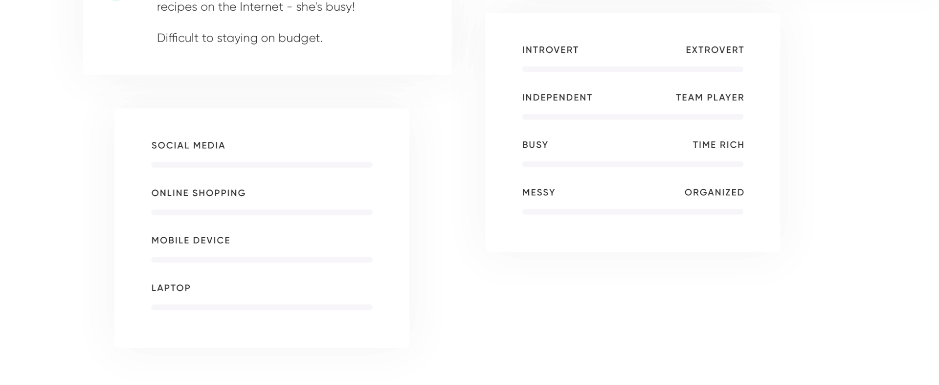Select the SOCIAL MEDIA label
This screenshot has height=385, width=939.
click(188, 145)
